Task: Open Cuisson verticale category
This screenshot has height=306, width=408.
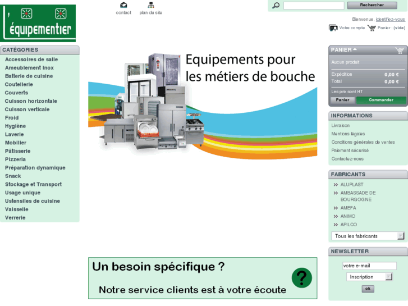Action: tap(27, 109)
